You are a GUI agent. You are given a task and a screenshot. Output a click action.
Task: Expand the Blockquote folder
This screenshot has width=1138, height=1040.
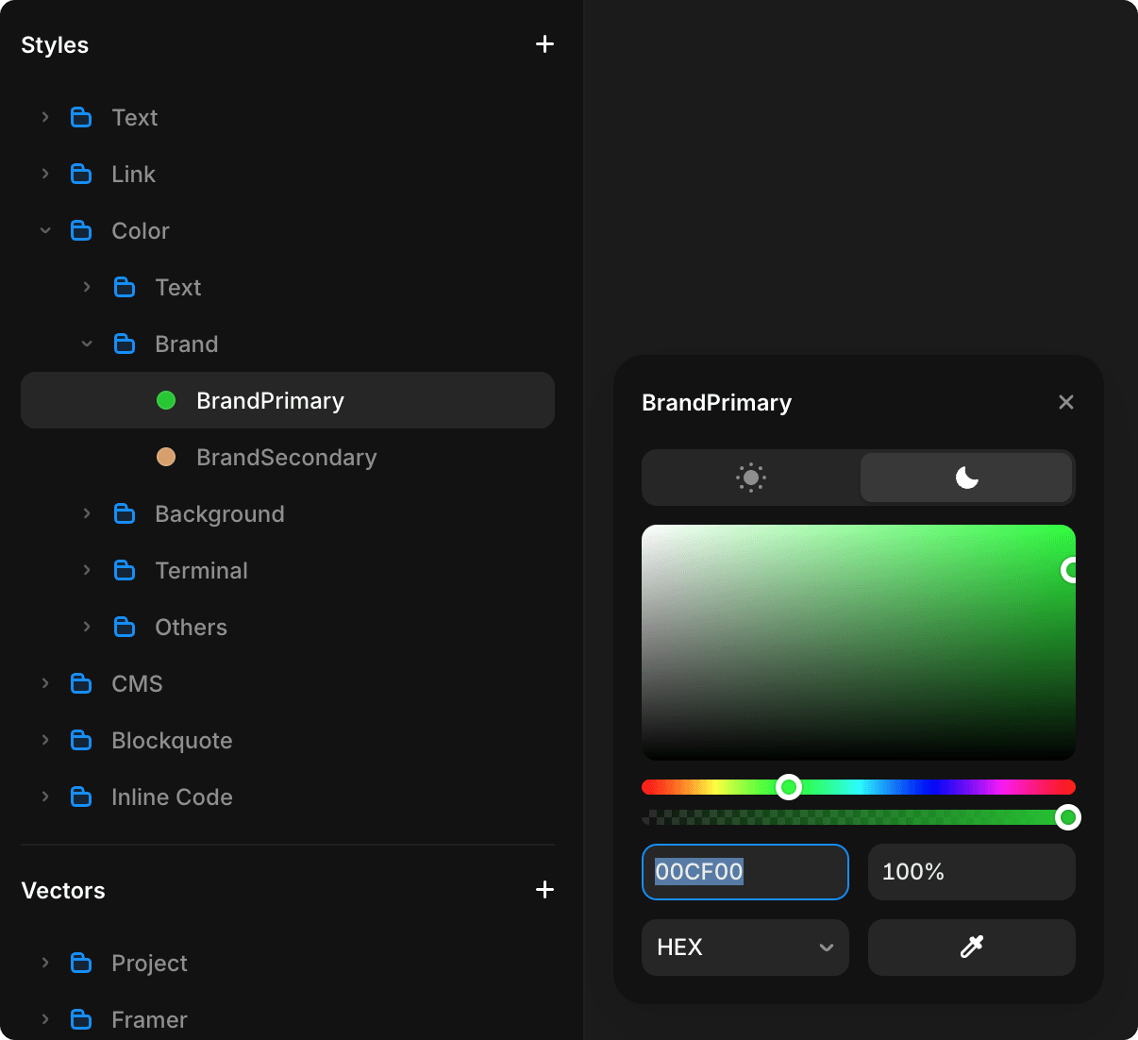[x=45, y=740]
